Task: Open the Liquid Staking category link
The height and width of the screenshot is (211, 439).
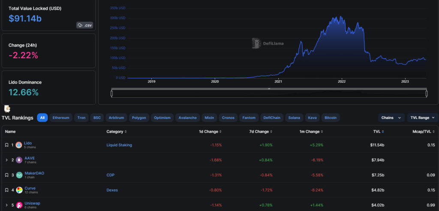Action: point(119,145)
